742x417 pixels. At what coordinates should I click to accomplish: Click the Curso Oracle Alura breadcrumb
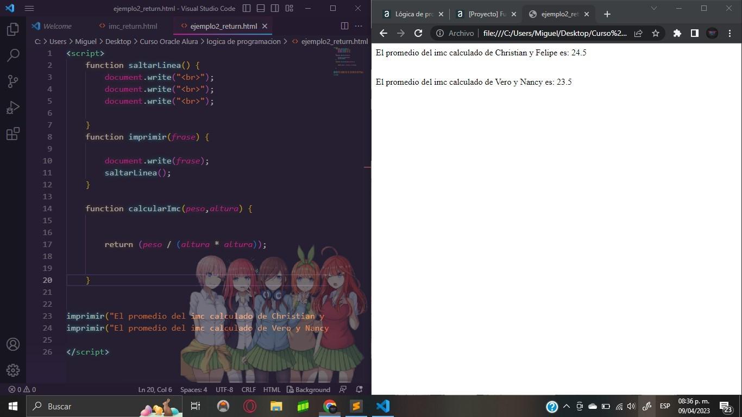pyautogui.click(x=169, y=41)
